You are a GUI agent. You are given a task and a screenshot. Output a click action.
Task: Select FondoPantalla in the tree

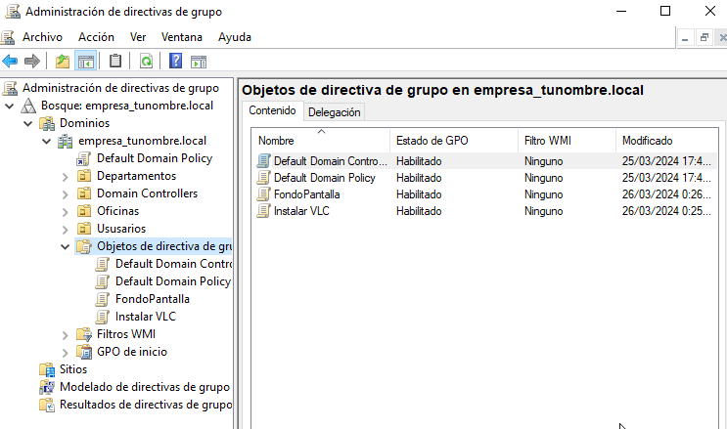[152, 299]
